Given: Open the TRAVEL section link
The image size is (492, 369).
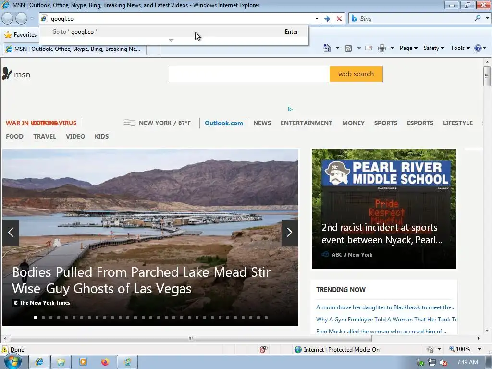Looking at the screenshot, I should pyautogui.click(x=45, y=136).
